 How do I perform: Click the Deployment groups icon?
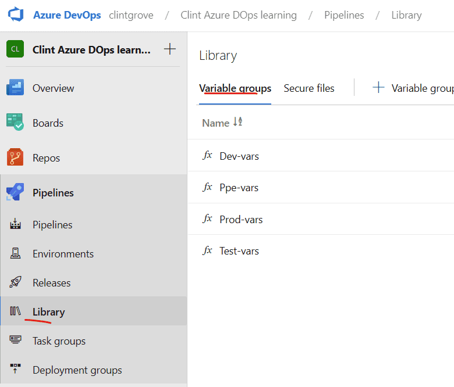(x=16, y=370)
